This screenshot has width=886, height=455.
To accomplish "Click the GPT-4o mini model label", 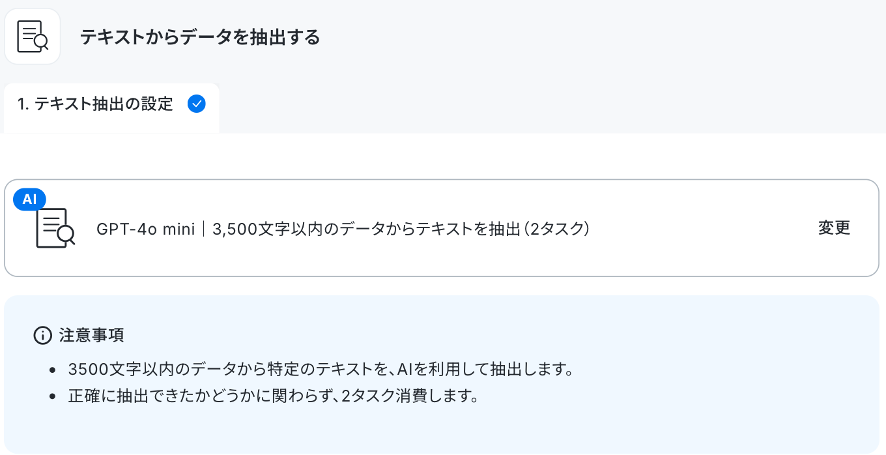I will (146, 229).
